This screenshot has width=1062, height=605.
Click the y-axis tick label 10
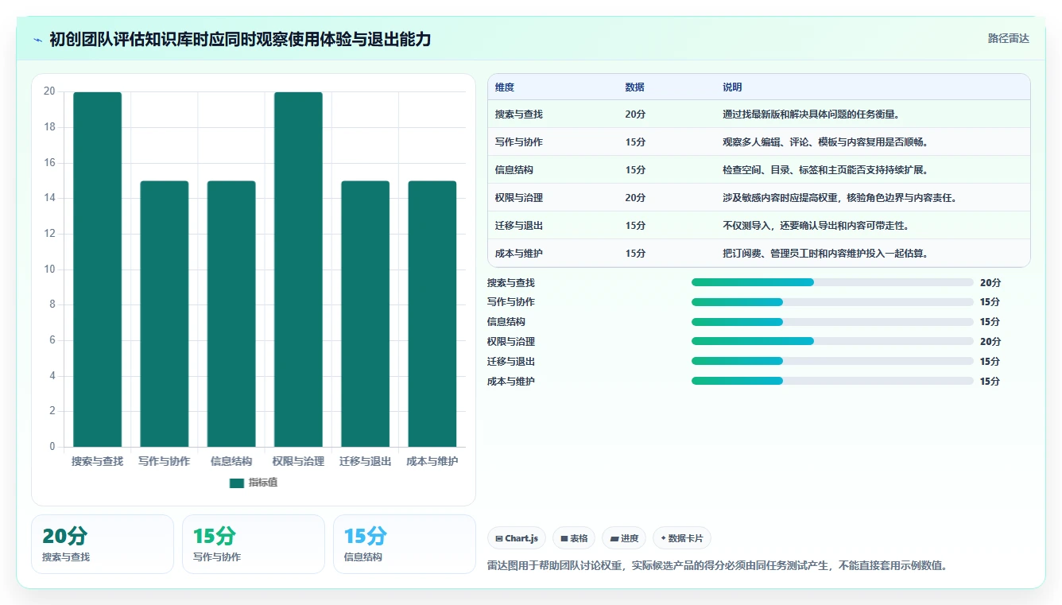(49, 270)
